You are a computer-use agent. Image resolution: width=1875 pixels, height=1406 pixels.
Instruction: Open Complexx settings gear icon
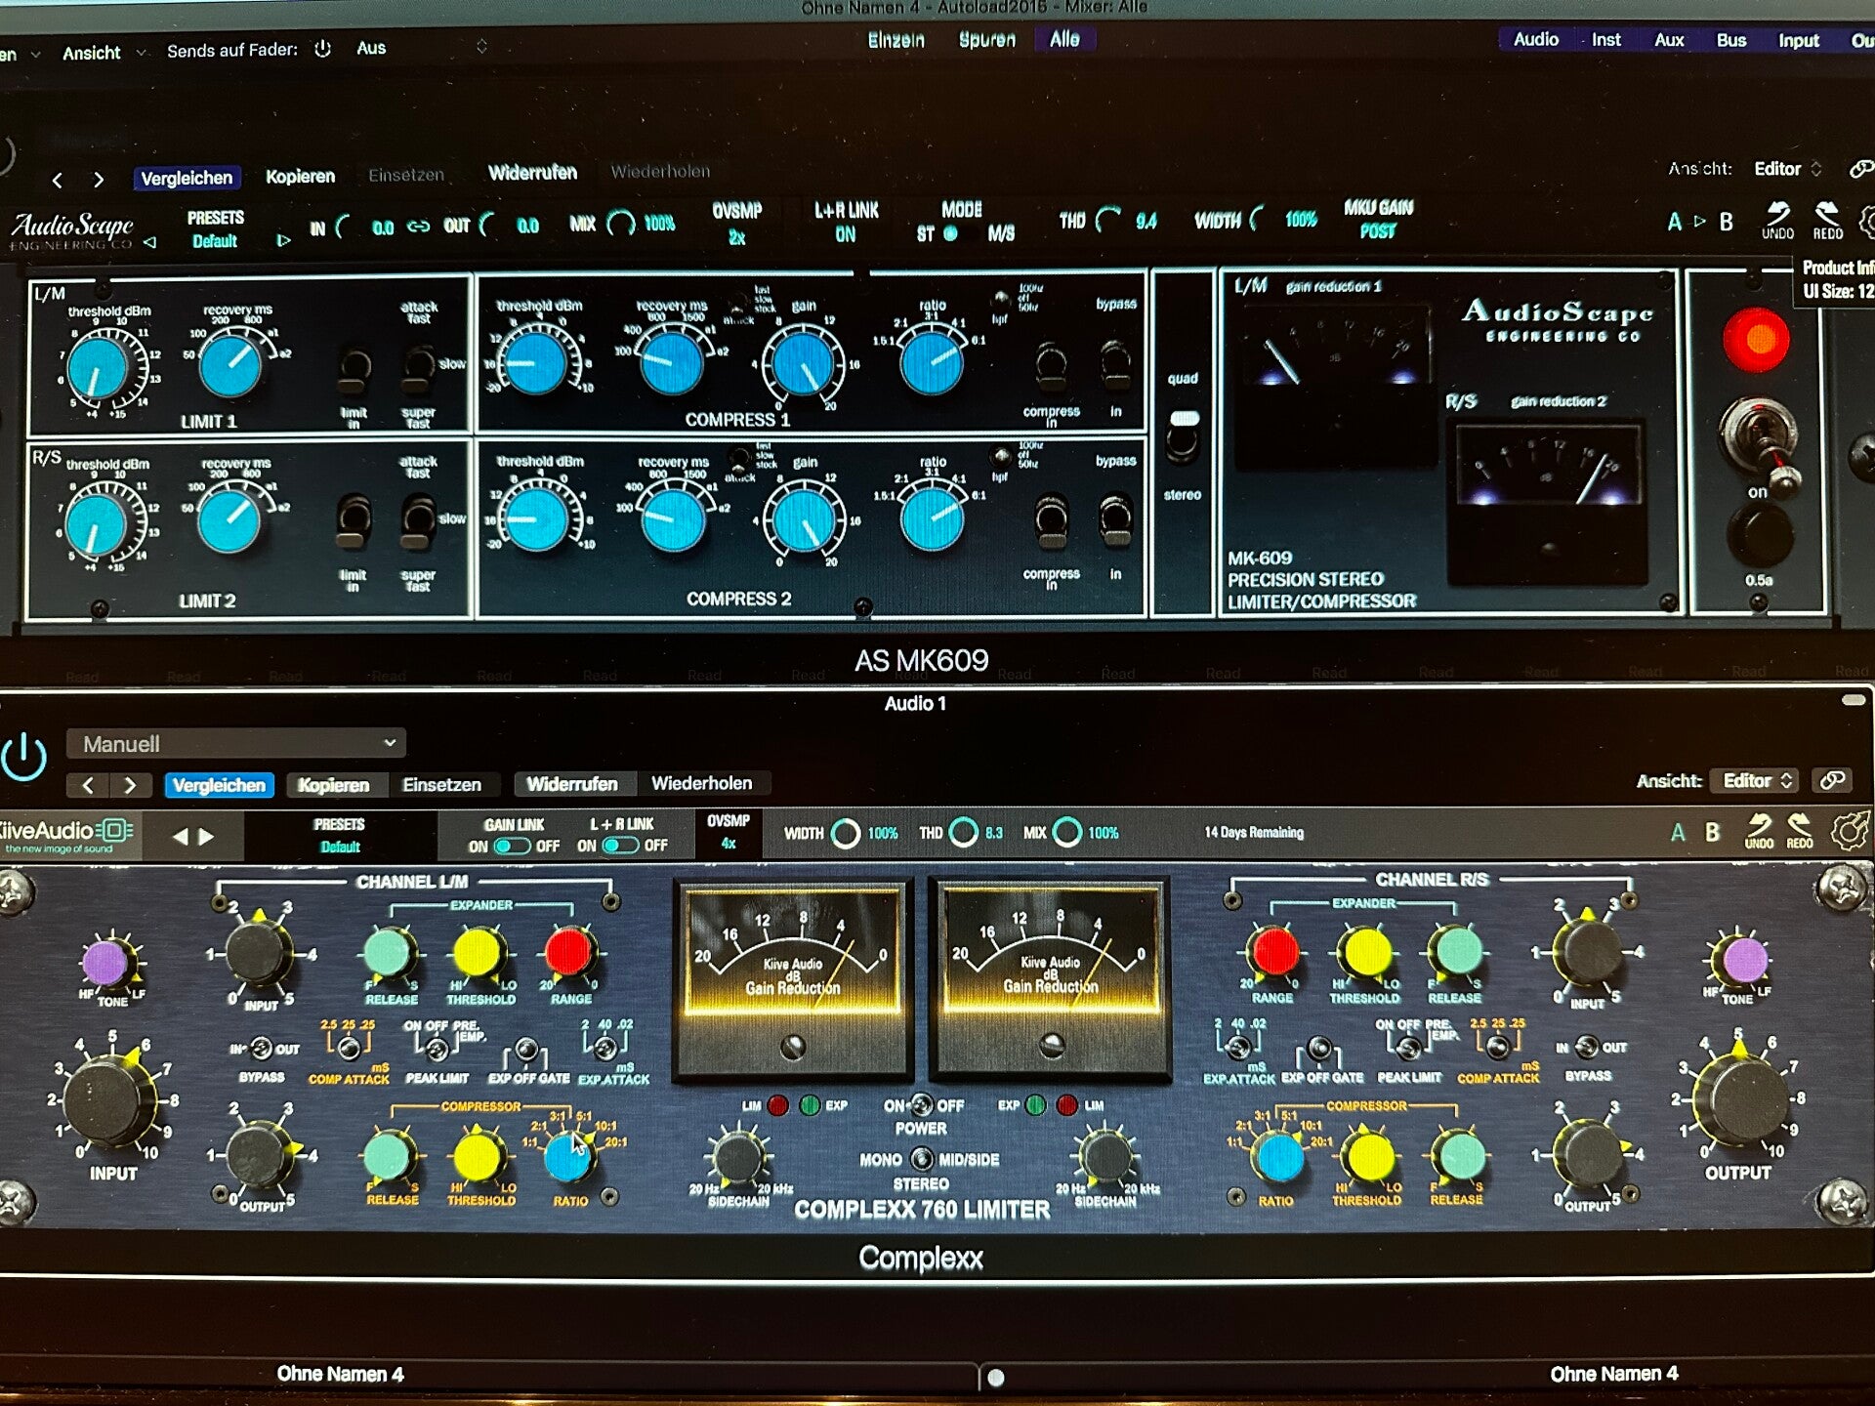1849,831
